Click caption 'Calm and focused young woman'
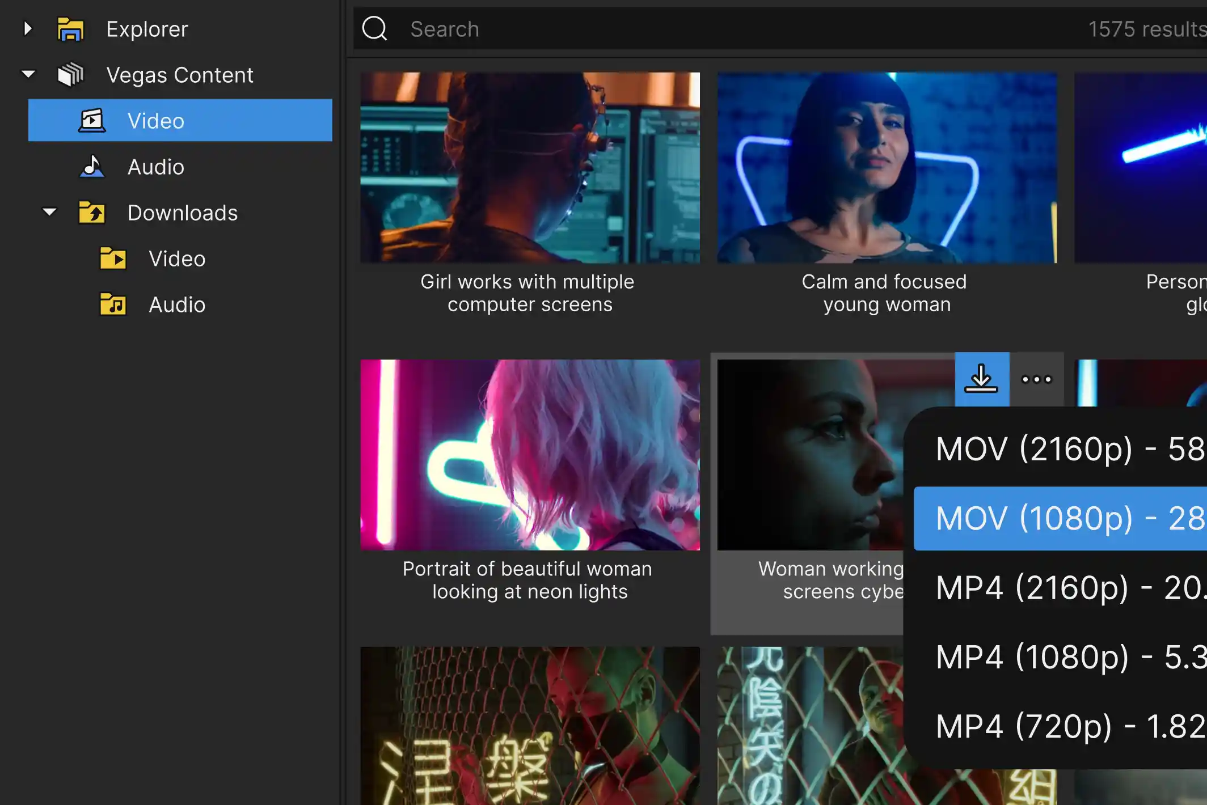Viewport: 1207px width, 805px height. point(885,293)
